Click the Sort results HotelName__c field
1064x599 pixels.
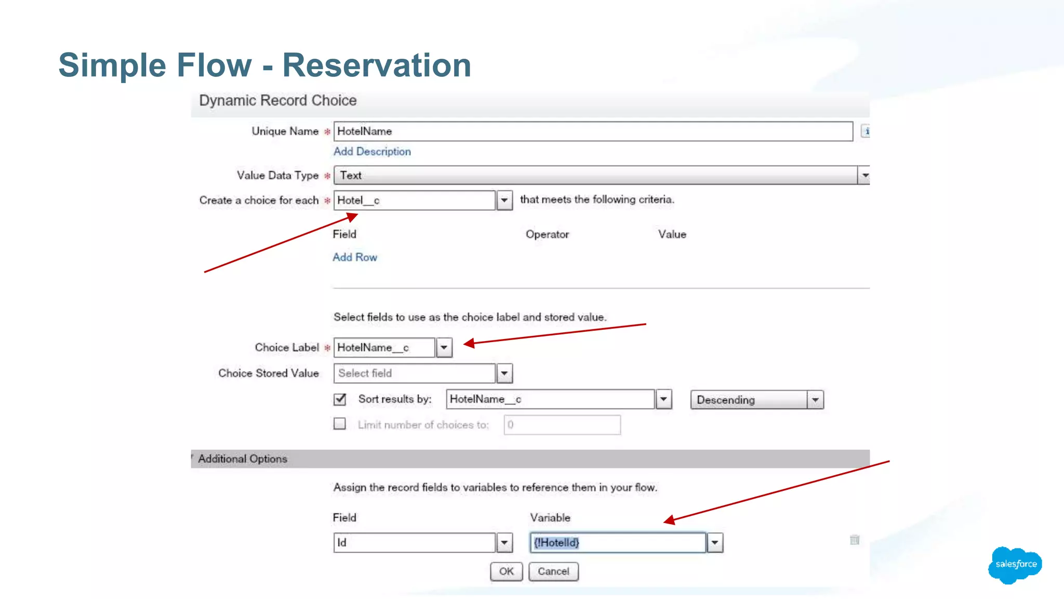tap(551, 399)
